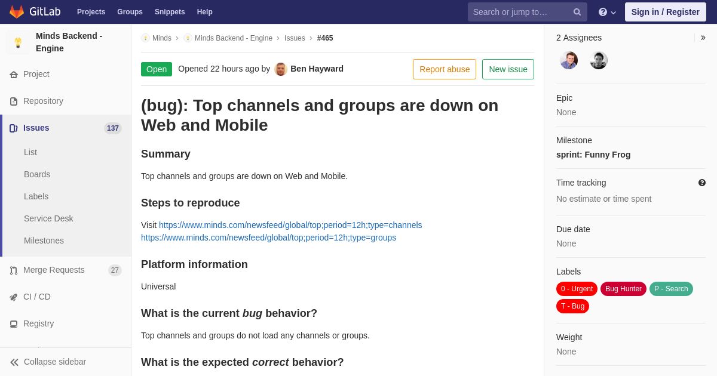The height and width of the screenshot is (376, 717).
Task: Open the Groups menu
Action: 130,12
